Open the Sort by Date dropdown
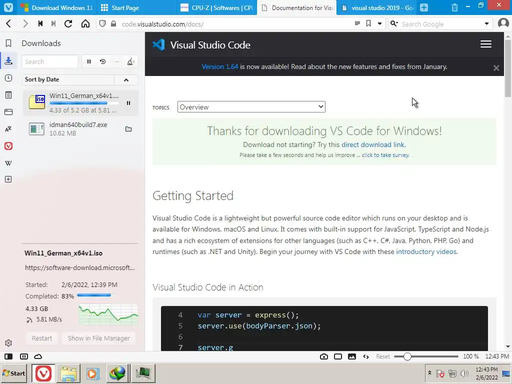 point(68,79)
